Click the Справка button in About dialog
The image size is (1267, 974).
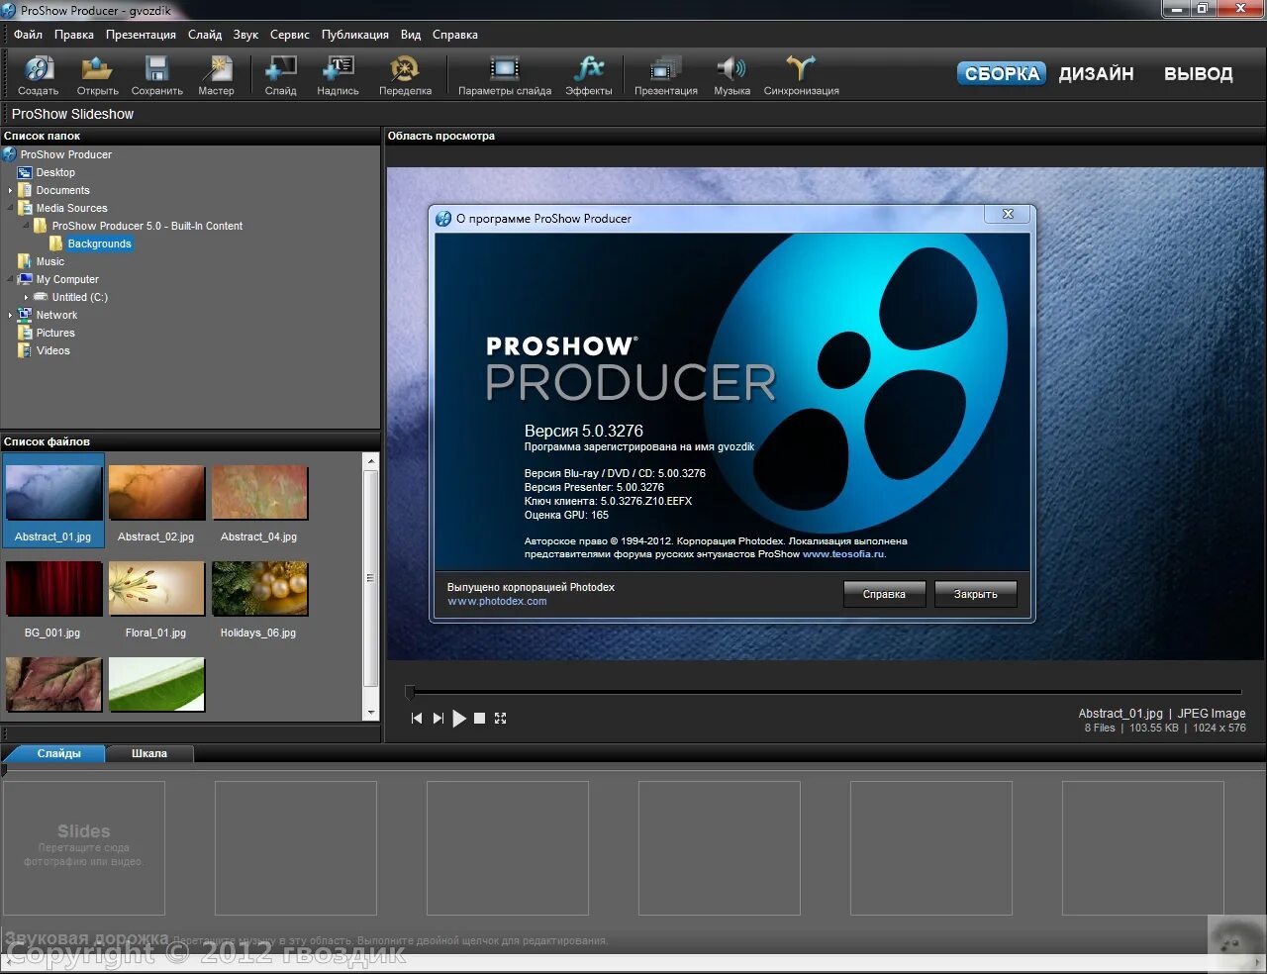pos(884,594)
